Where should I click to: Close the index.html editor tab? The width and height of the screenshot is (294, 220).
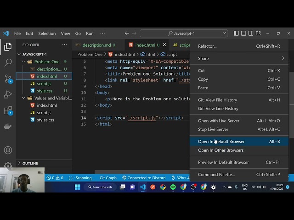click(164, 45)
